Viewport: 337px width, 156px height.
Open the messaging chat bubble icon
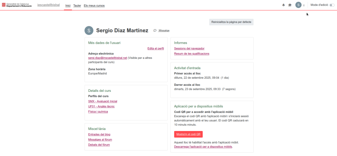pyautogui.click(x=290, y=5)
